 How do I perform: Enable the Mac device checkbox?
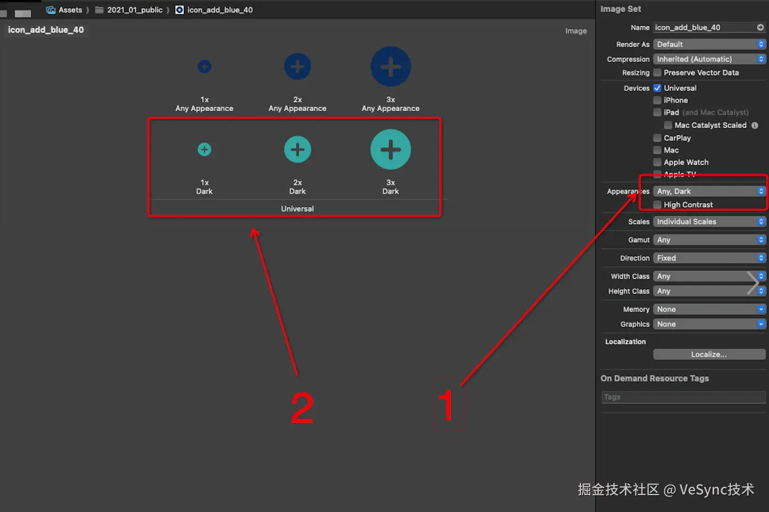coord(657,150)
